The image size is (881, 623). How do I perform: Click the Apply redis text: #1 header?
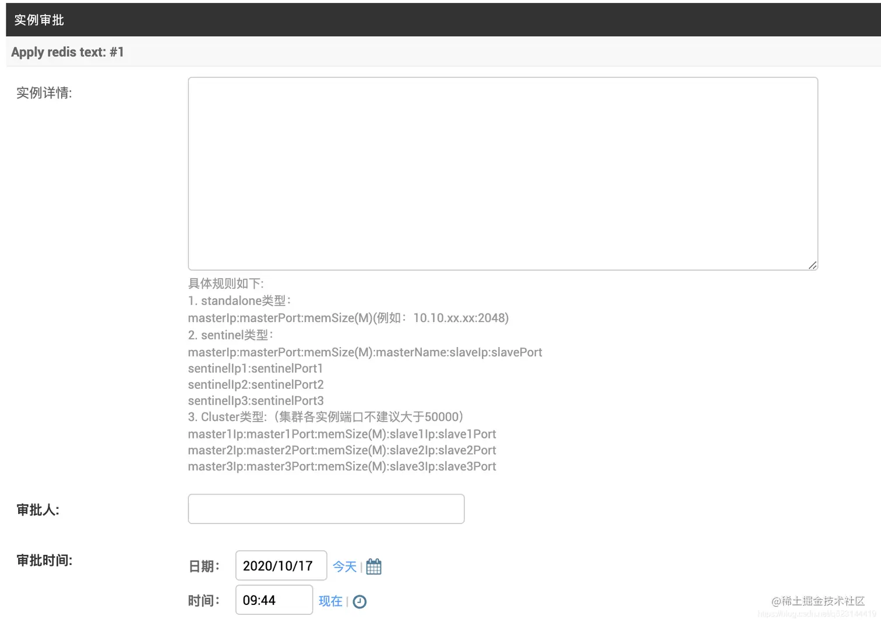[68, 52]
